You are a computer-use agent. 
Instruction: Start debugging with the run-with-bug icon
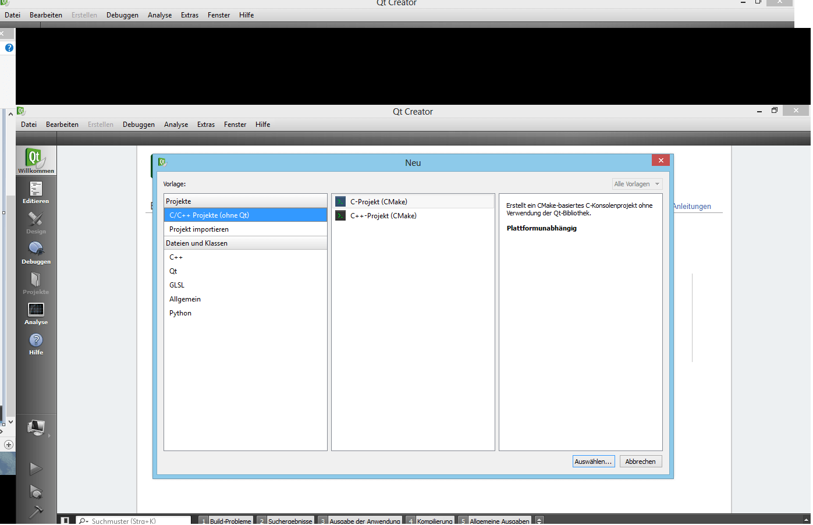click(36, 492)
